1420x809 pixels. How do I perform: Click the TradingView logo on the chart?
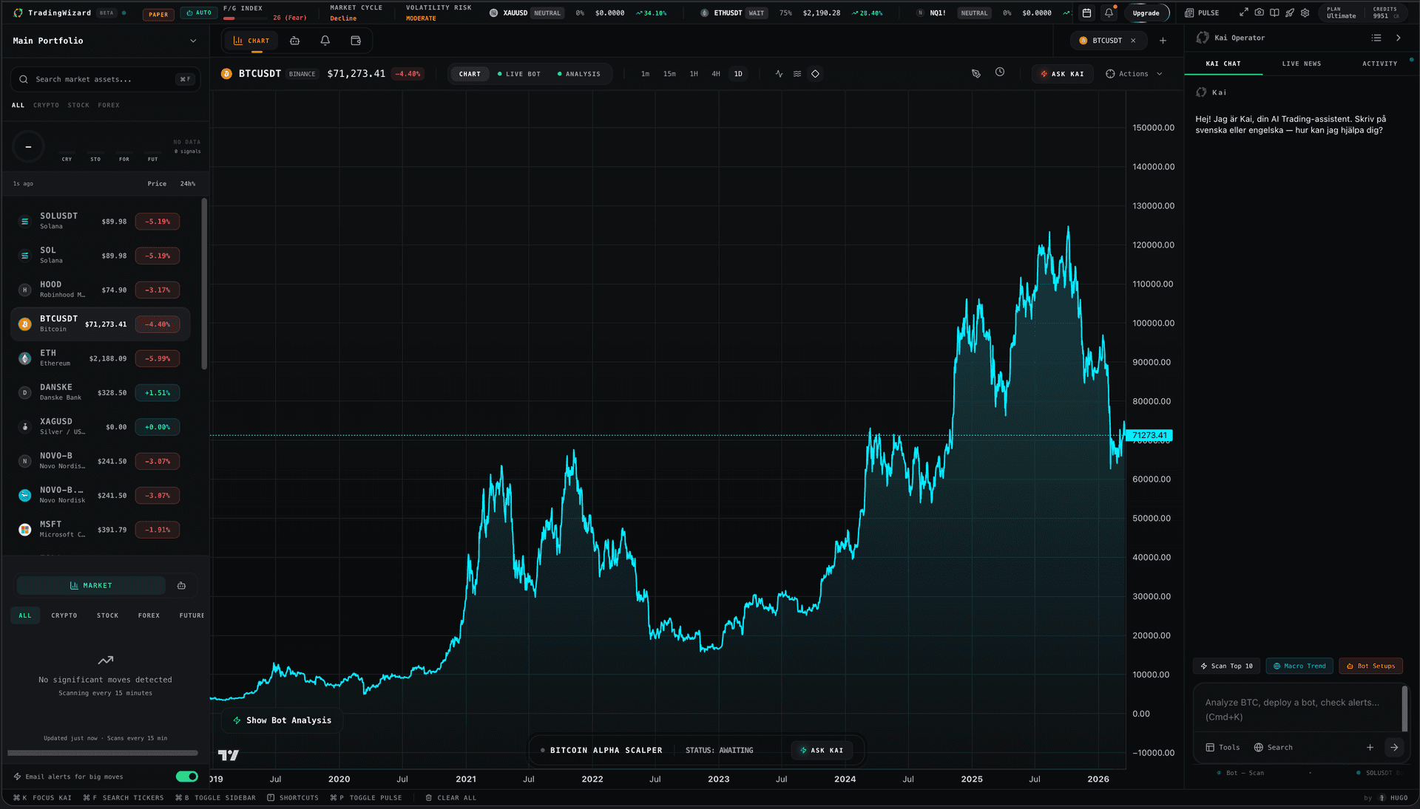tap(229, 755)
